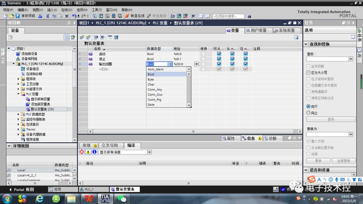This screenshot has width=363, height=204.
Task: Undo the last action
Action: [74, 16]
